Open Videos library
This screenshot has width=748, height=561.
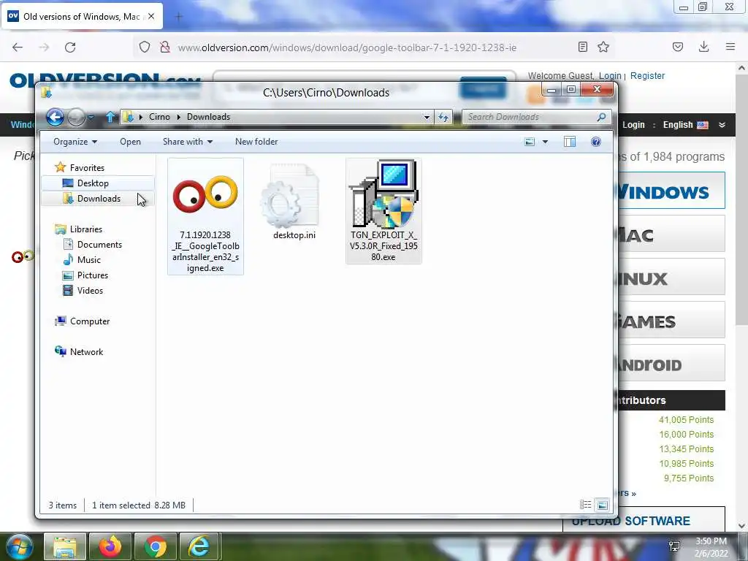point(90,291)
